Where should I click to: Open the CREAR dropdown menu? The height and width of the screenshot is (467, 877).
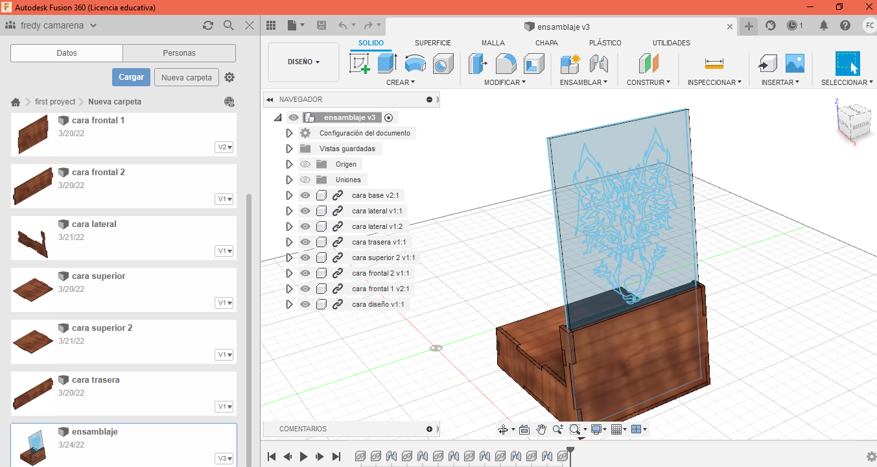click(x=400, y=82)
